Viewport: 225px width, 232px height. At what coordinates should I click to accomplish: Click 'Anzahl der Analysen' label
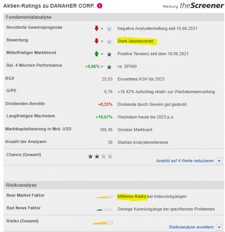pos(26,142)
